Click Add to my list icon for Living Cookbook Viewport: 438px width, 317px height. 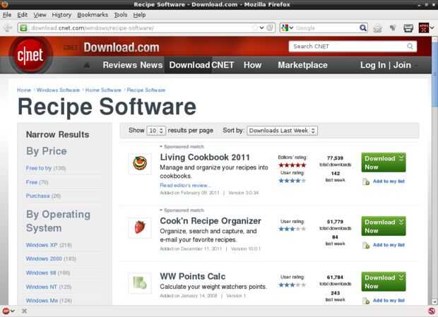click(366, 181)
